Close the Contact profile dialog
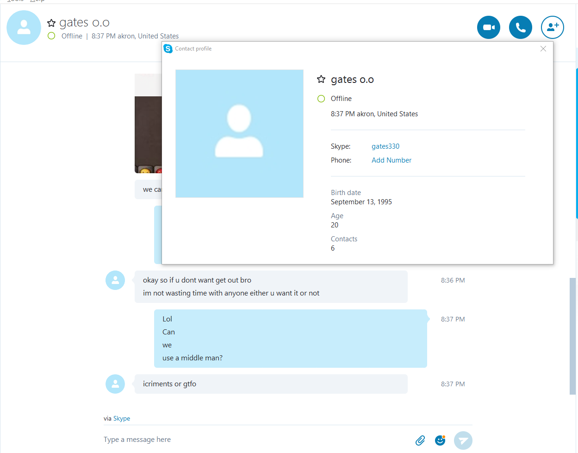The height and width of the screenshot is (453, 578). coord(543,49)
